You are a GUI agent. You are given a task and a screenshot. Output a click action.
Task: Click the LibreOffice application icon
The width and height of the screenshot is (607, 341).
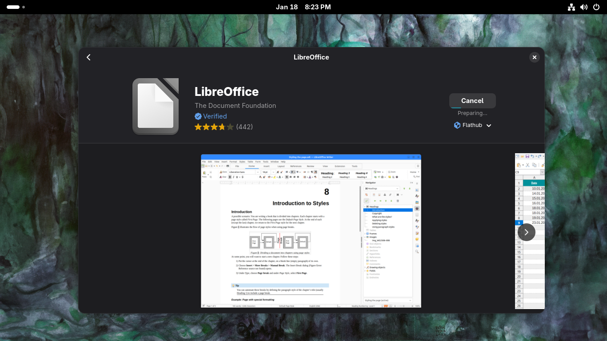[156, 107]
